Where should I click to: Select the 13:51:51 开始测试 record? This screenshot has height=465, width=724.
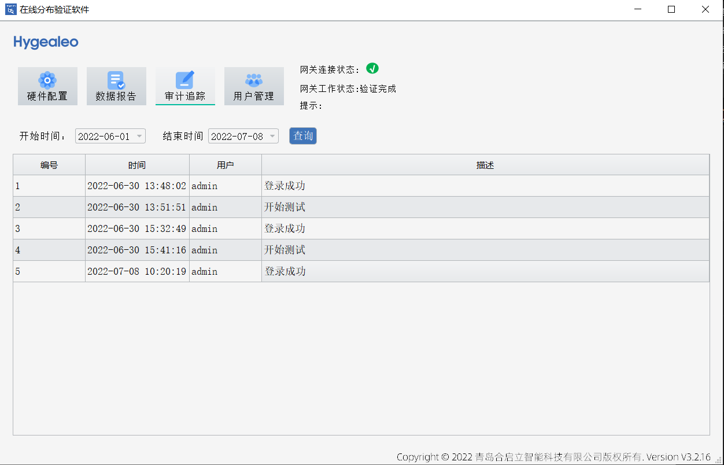[285, 207]
